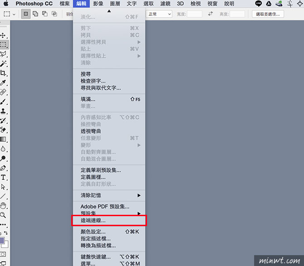The height and width of the screenshot is (266, 304).
Task: Choose 顏色設定 from the menu
Action: [109, 232]
